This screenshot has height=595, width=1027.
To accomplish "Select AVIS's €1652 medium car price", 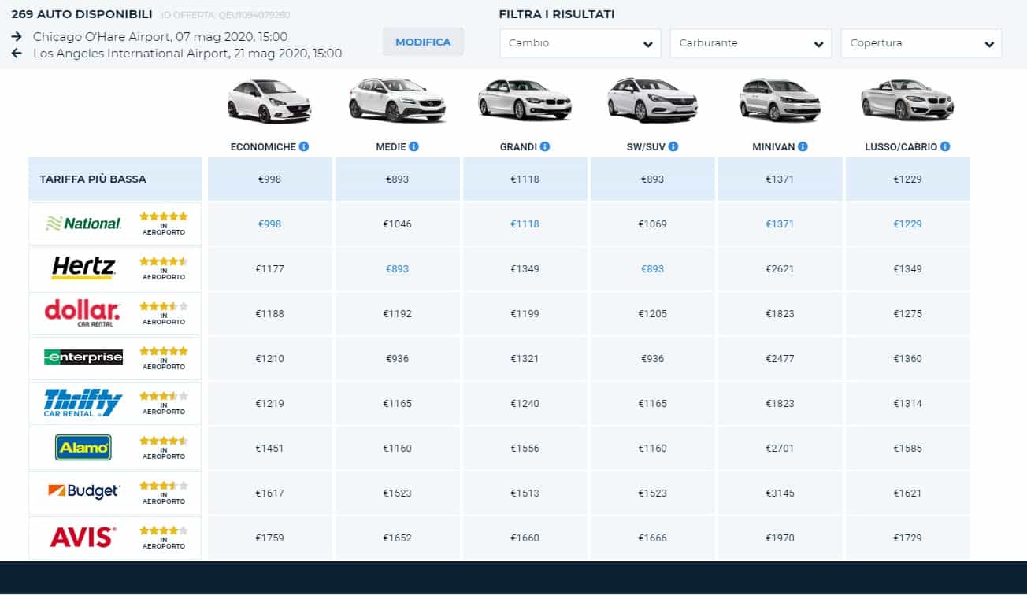I will click(x=397, y=538).
